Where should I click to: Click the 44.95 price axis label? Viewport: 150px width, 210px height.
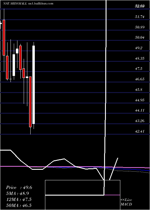click(140, 100)
